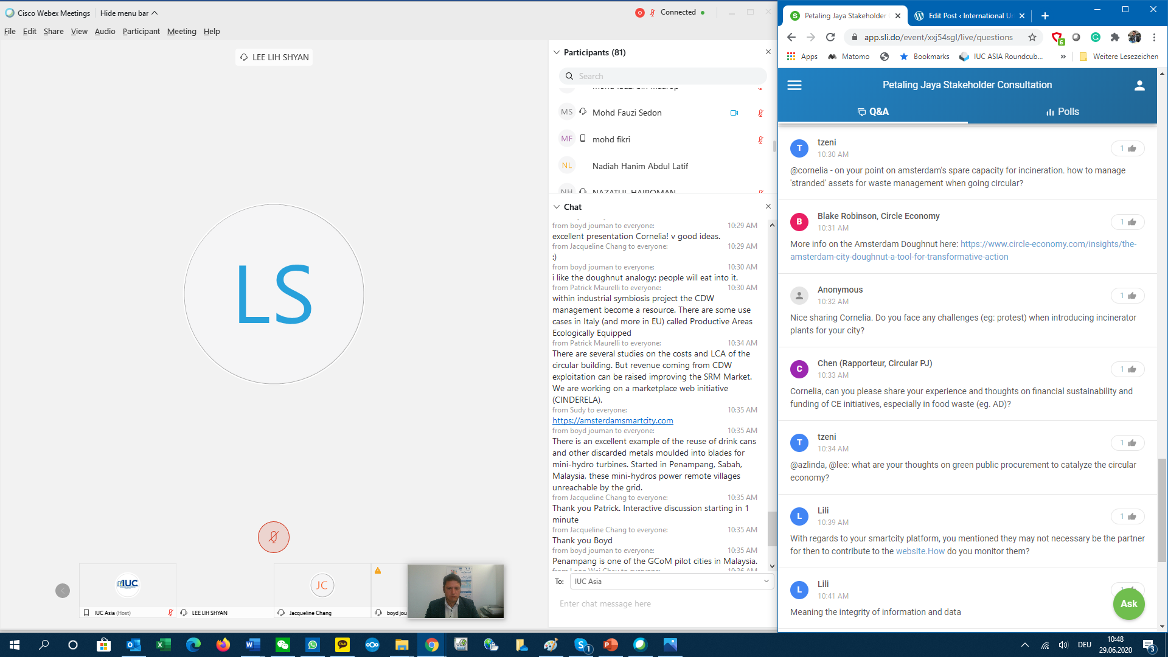Switch to the Polls tab

[x=1062, y=112]
